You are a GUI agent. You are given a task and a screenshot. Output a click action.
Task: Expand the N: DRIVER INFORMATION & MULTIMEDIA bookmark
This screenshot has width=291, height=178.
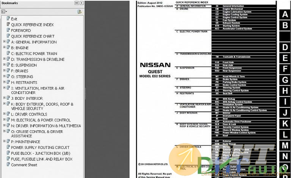click(x=4, y=125)
